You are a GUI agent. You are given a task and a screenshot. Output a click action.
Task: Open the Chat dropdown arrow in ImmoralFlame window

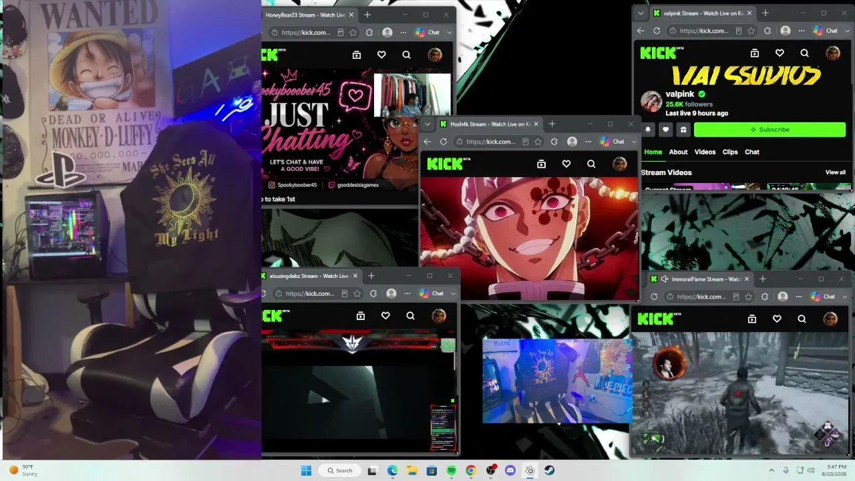[x=844, y=297]
